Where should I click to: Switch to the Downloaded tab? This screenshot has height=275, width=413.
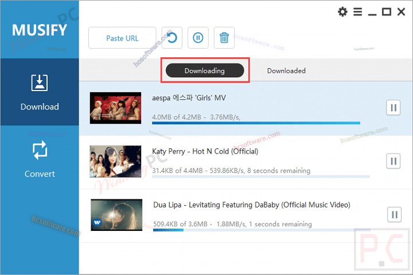pos(286,70)
